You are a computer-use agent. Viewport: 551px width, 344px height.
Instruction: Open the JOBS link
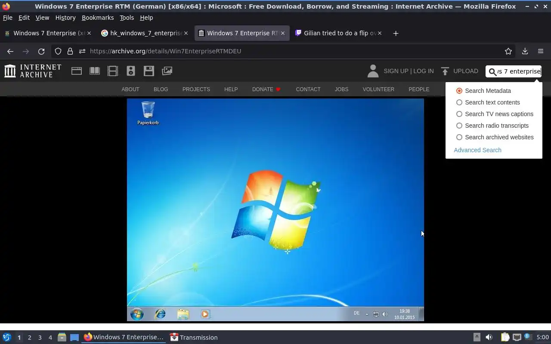click(x=341, y=89)
